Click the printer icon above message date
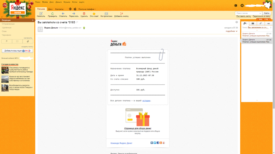 point(237,22)
